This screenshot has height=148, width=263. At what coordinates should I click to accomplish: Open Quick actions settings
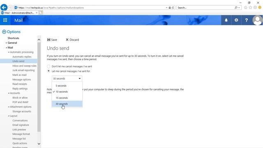pos(20,143)
